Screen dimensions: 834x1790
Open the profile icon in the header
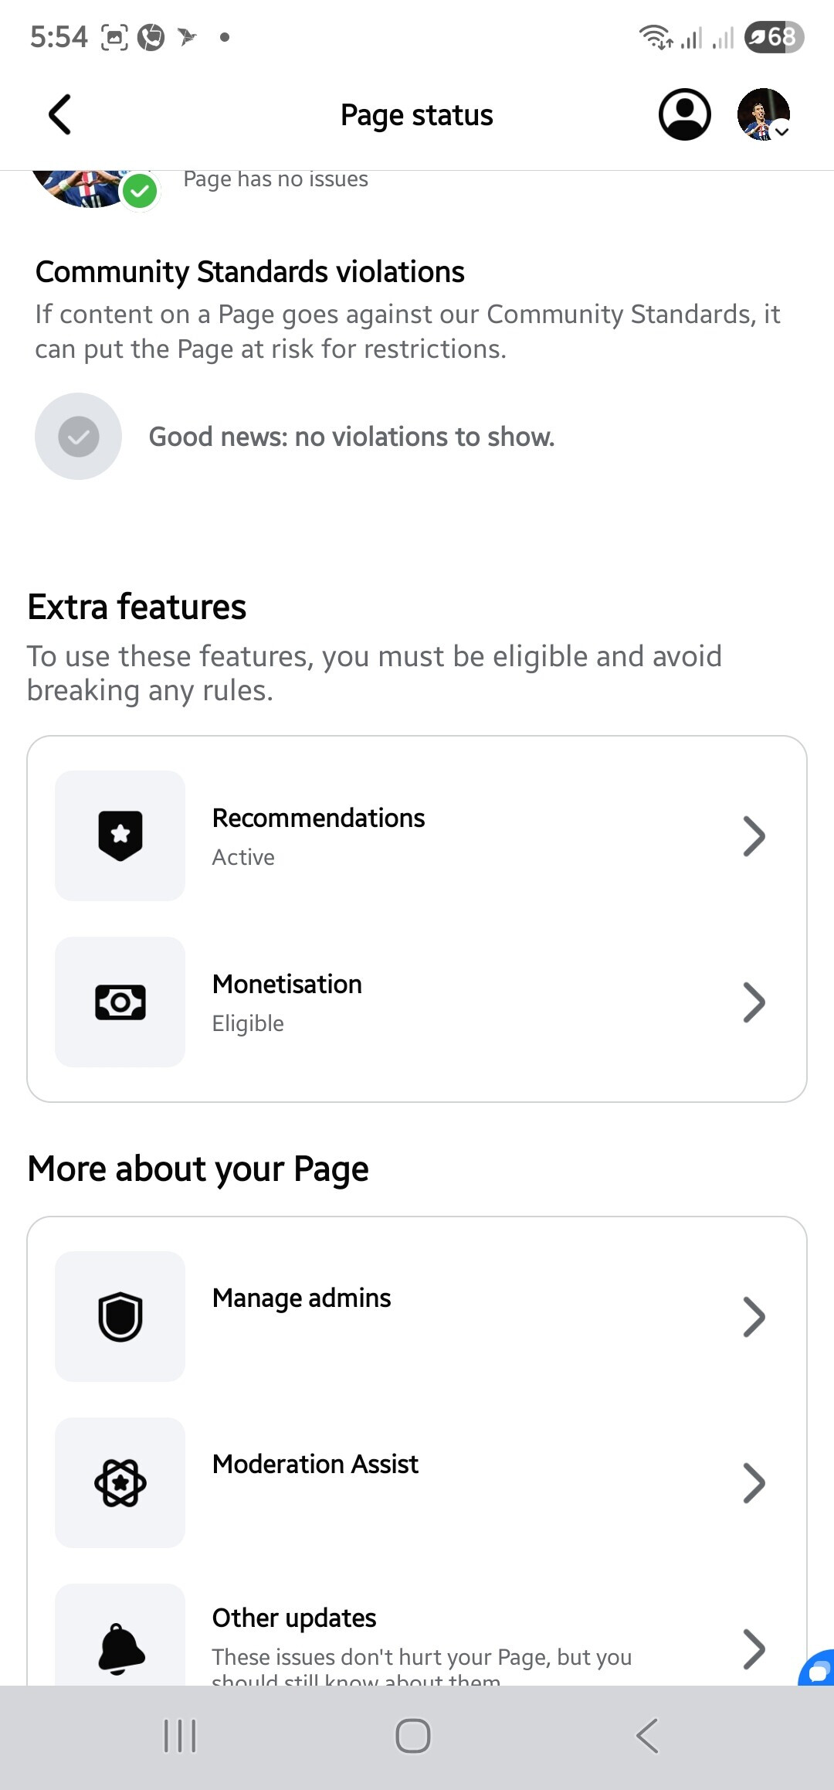684,115
